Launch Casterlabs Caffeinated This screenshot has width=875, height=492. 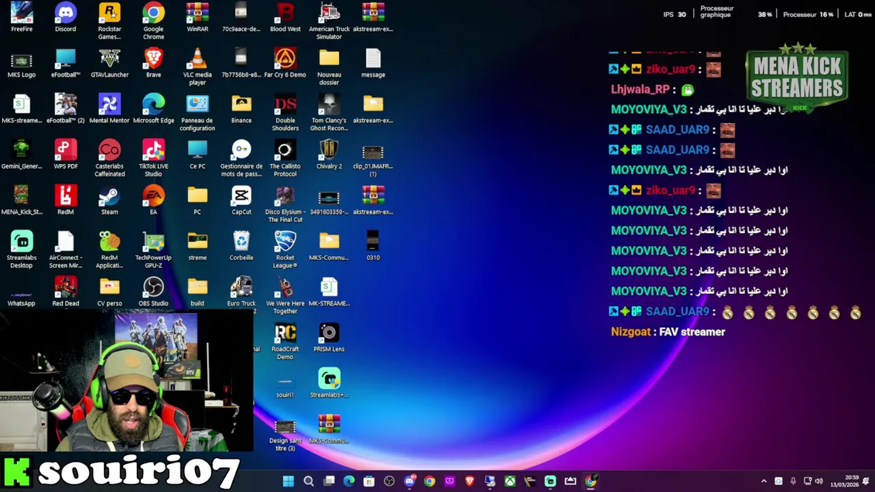point(109,158)
